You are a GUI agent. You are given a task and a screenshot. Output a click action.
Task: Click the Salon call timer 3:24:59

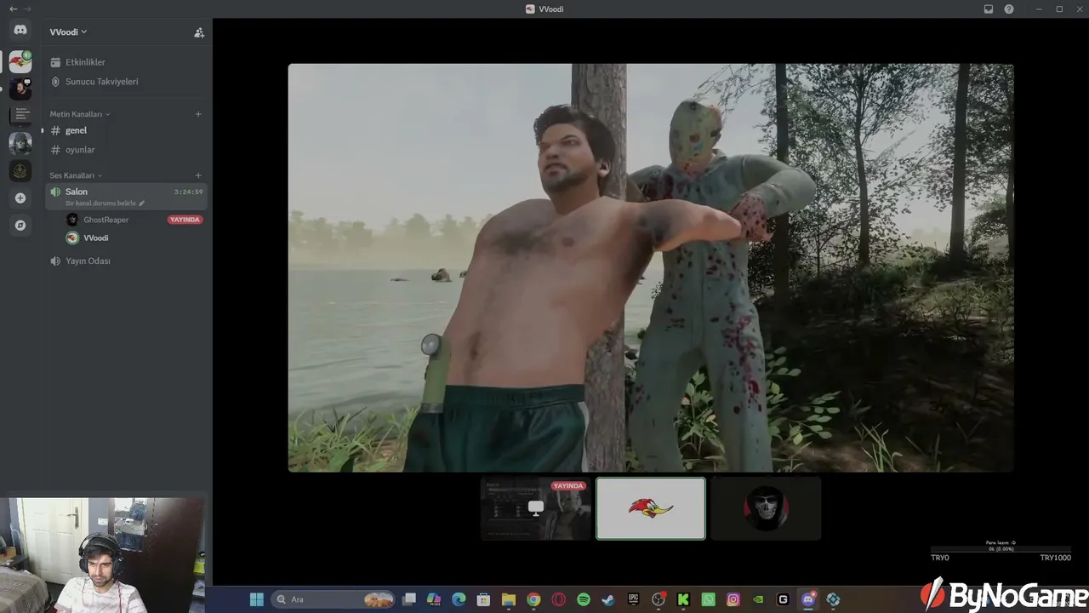pyautogui.click(x=189, y=192)
